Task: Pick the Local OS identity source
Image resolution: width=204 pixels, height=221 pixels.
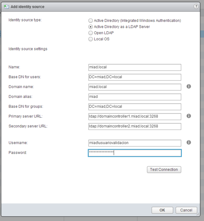Action: tap(90, 39)
